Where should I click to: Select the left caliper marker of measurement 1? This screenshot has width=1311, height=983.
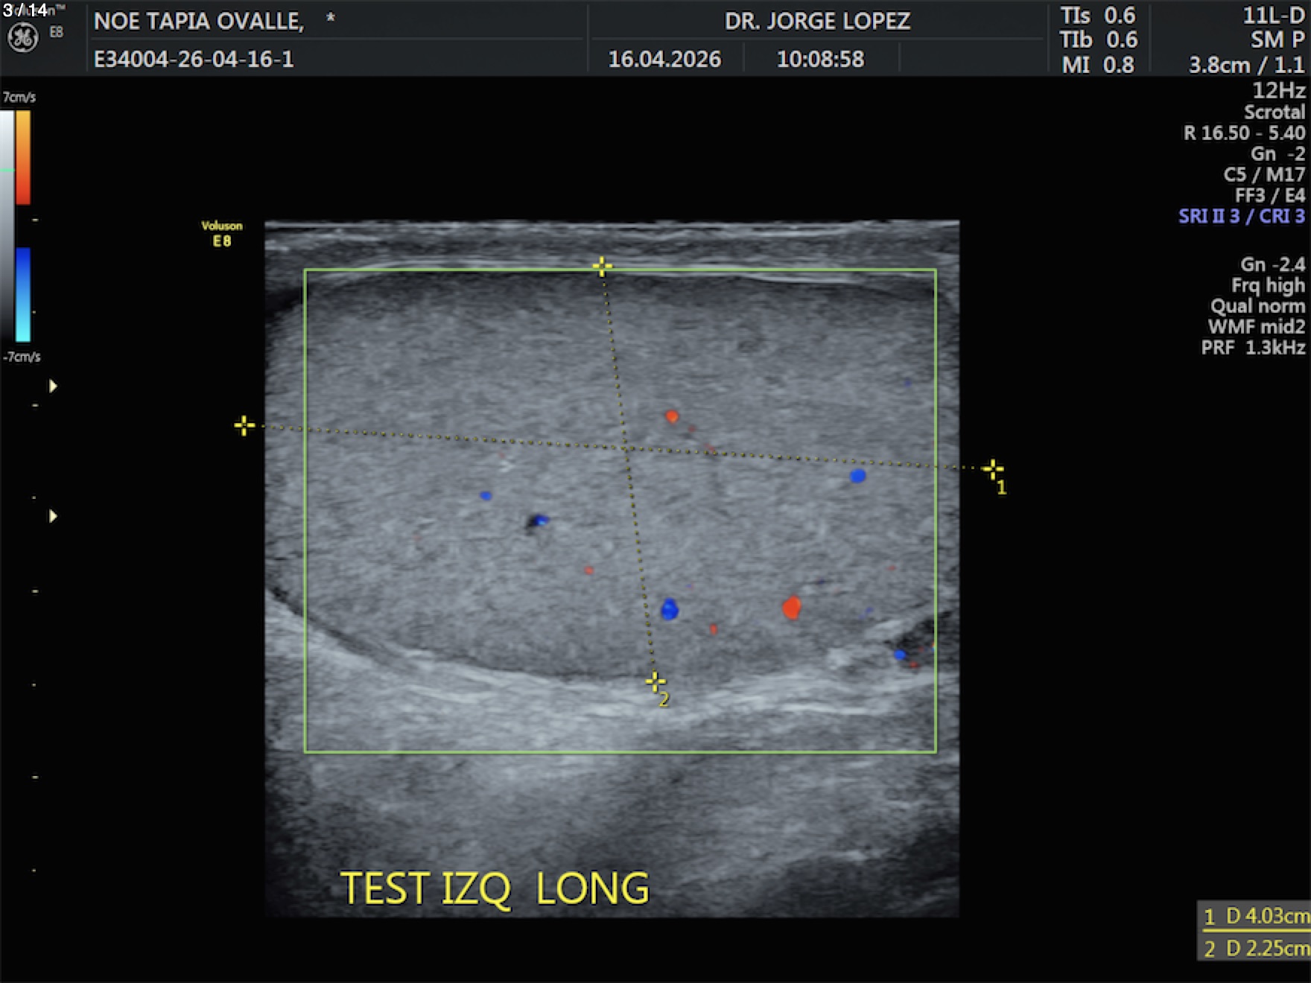tap(244, 425)
